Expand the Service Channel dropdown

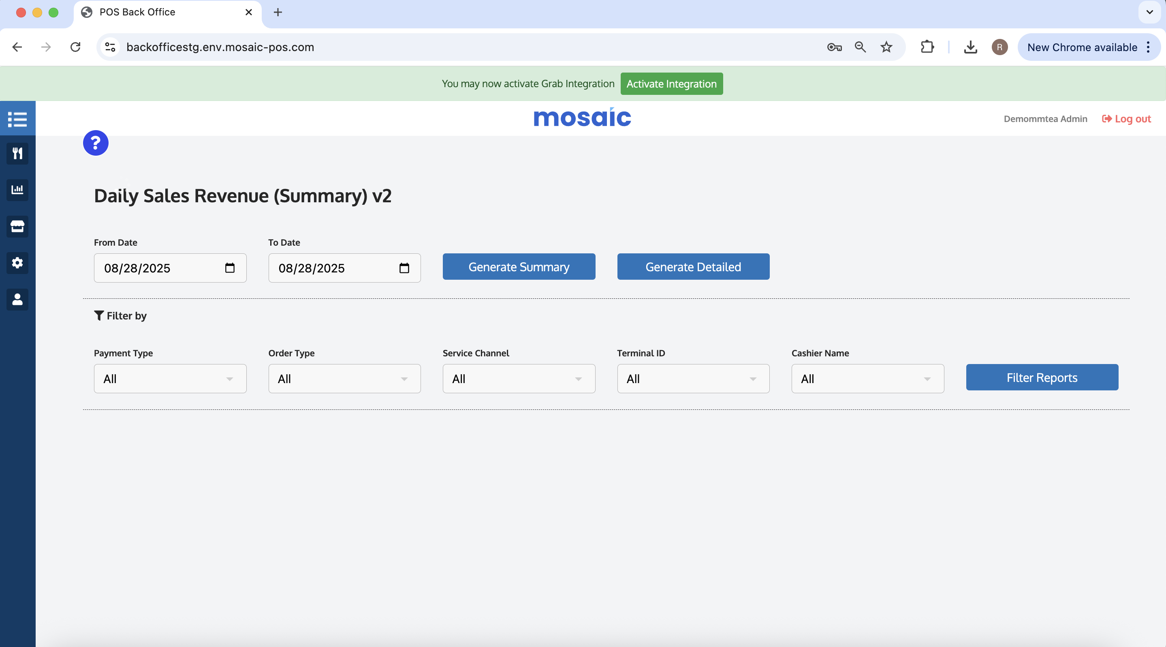coord(519,379)
